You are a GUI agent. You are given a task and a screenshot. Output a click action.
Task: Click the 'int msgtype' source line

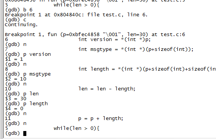pos(136,49)
